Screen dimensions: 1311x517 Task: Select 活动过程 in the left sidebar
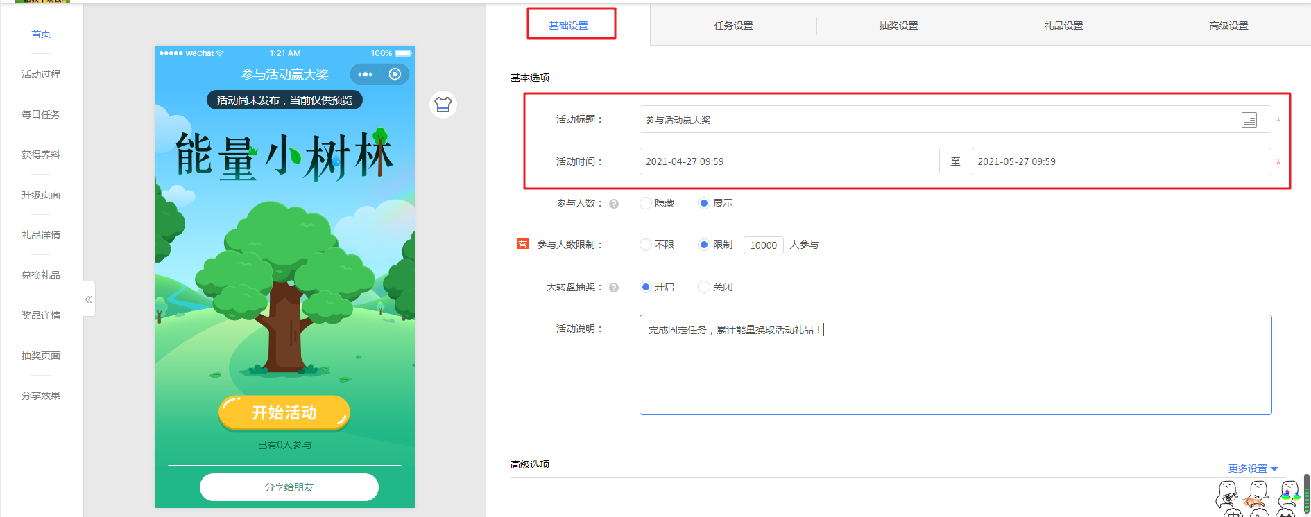pyautogui.click(x=41, y=74)
